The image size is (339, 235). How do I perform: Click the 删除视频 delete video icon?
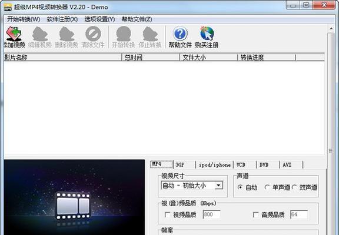coord(67,33)
